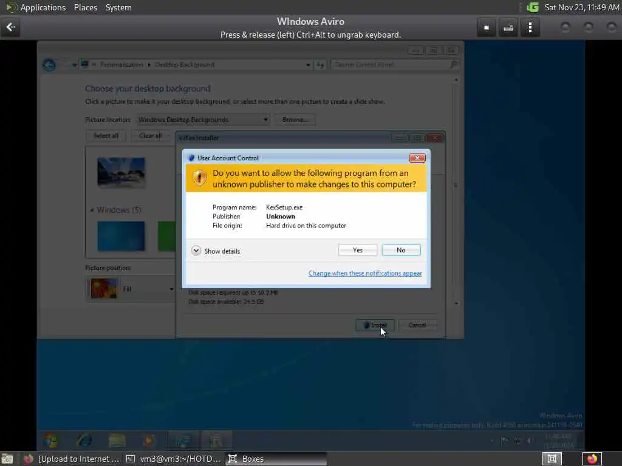Open the Applications menu
622x466 pixels.
pos(36,7)
